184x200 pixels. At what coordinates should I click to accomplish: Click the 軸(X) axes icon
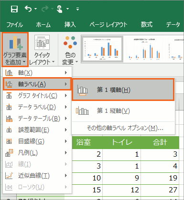point(9,73)
